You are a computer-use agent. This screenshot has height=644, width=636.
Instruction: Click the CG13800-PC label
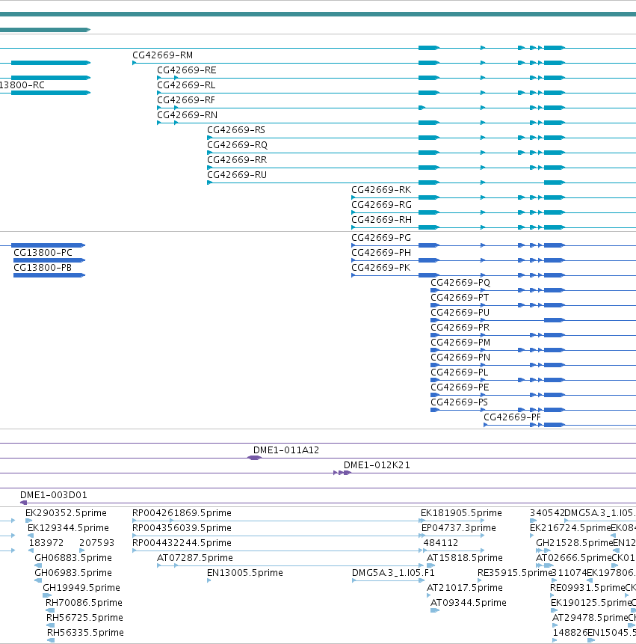[x=43, y=253]
